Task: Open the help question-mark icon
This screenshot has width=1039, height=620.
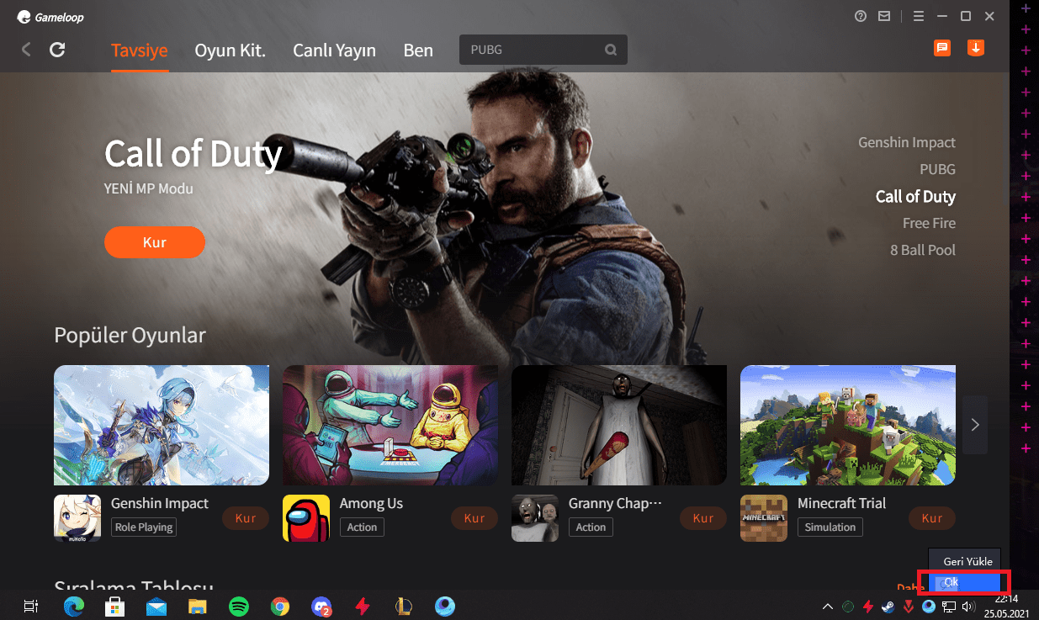Action: tap(860, 16)
